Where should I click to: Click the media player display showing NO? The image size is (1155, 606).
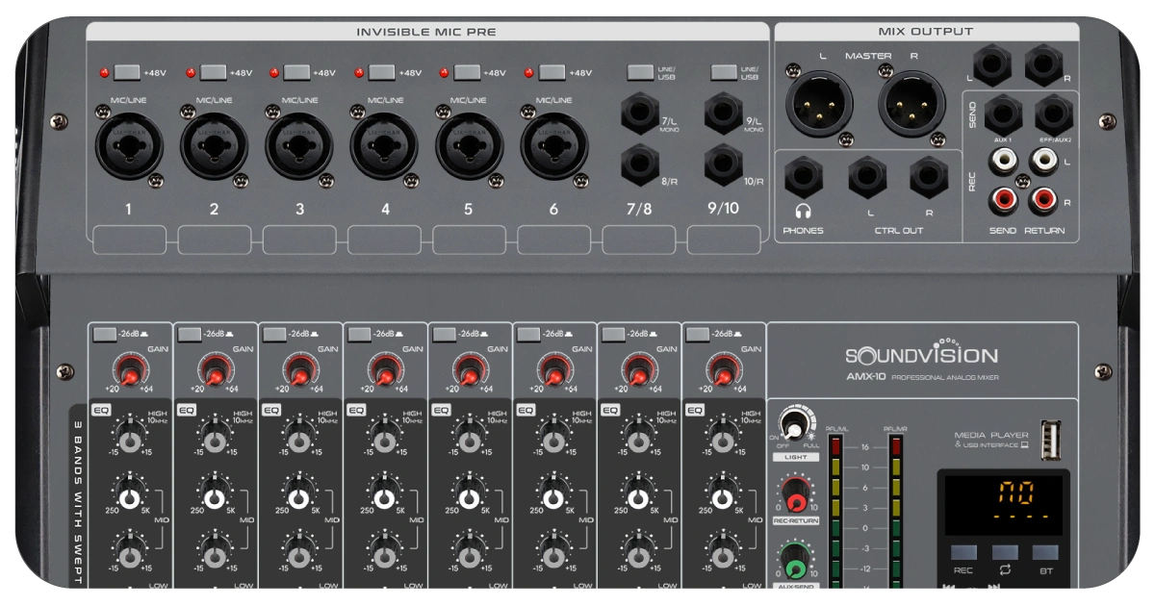click(1002, 503)
